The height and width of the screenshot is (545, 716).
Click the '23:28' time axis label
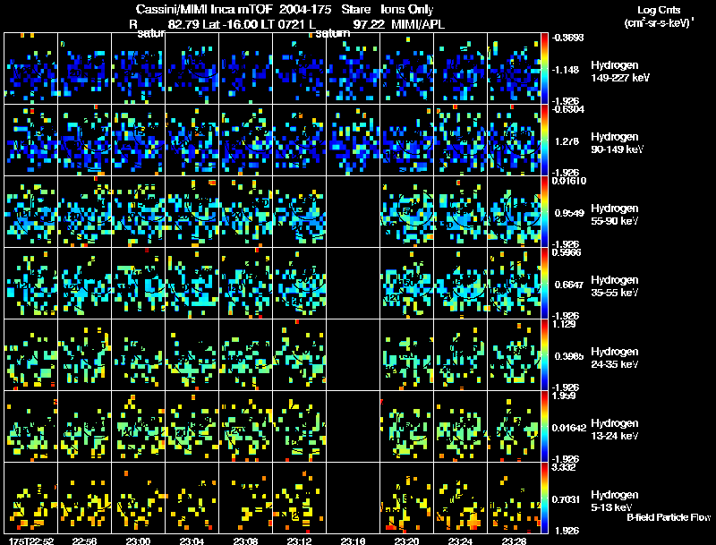[514, 541]
